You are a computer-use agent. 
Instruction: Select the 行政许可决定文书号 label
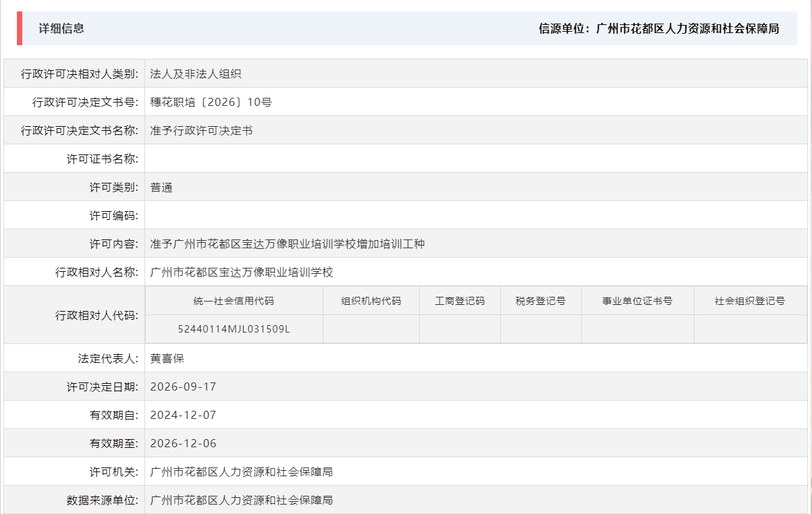85,103
